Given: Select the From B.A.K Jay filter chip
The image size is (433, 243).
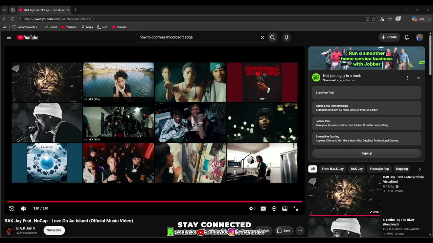Looking at the screenshot, I should click(x=333, y=169).
